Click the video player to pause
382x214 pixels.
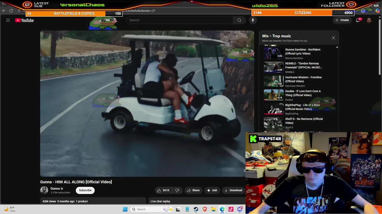click(x=147, y=103)
